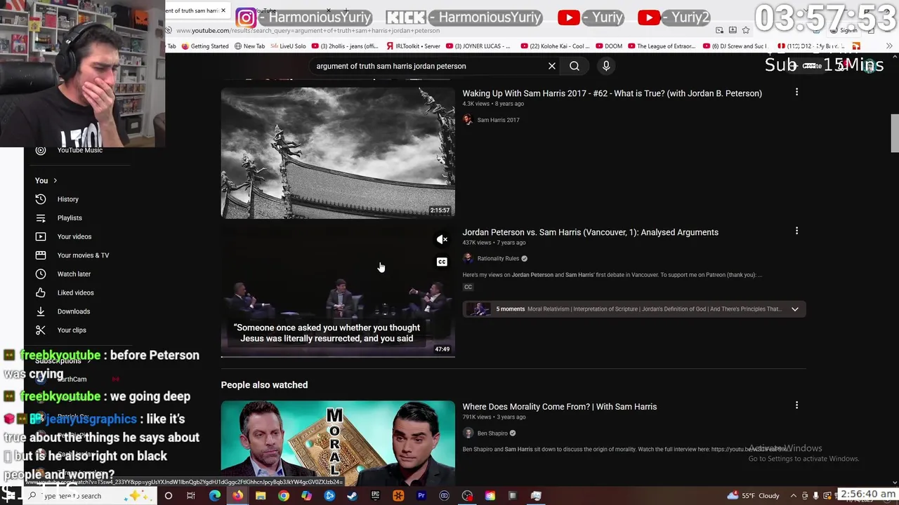Click the Your clips scissors icon
Viewport: 899px width, 505px height.
(41, 330)
